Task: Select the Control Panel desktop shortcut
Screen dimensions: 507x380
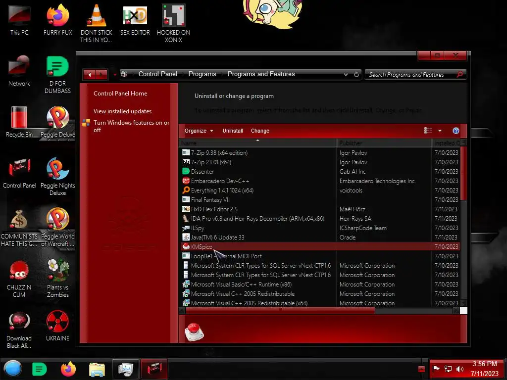Action: (x=19, y=173)
